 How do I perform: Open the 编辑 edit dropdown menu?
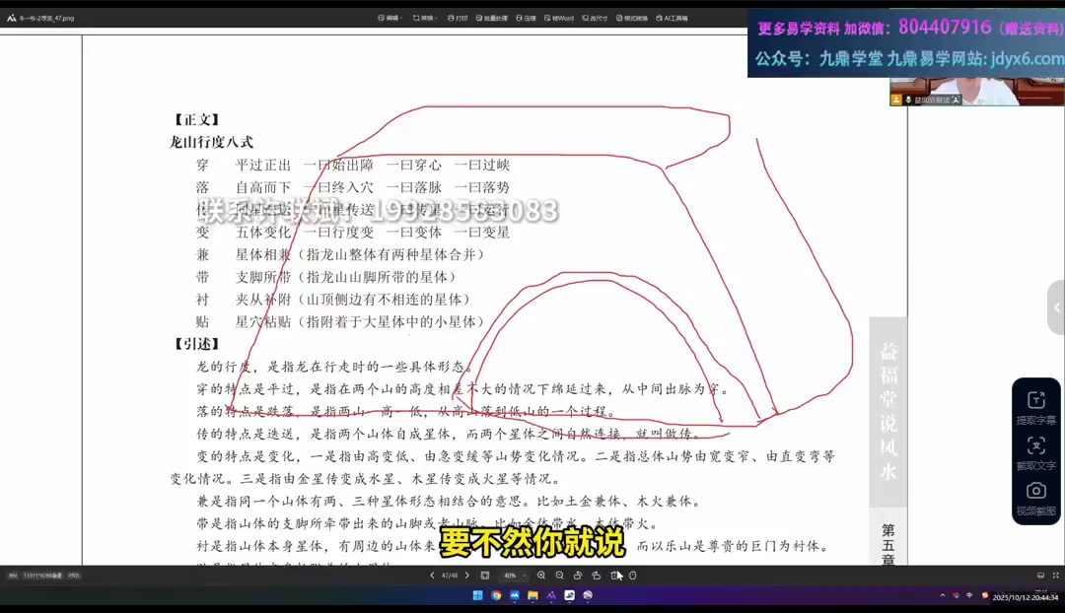tap(391, 18)
